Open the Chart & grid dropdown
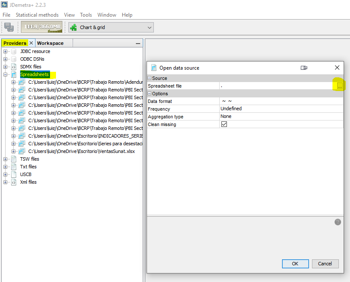Viewport: 350px width, 282px height. 149,27
